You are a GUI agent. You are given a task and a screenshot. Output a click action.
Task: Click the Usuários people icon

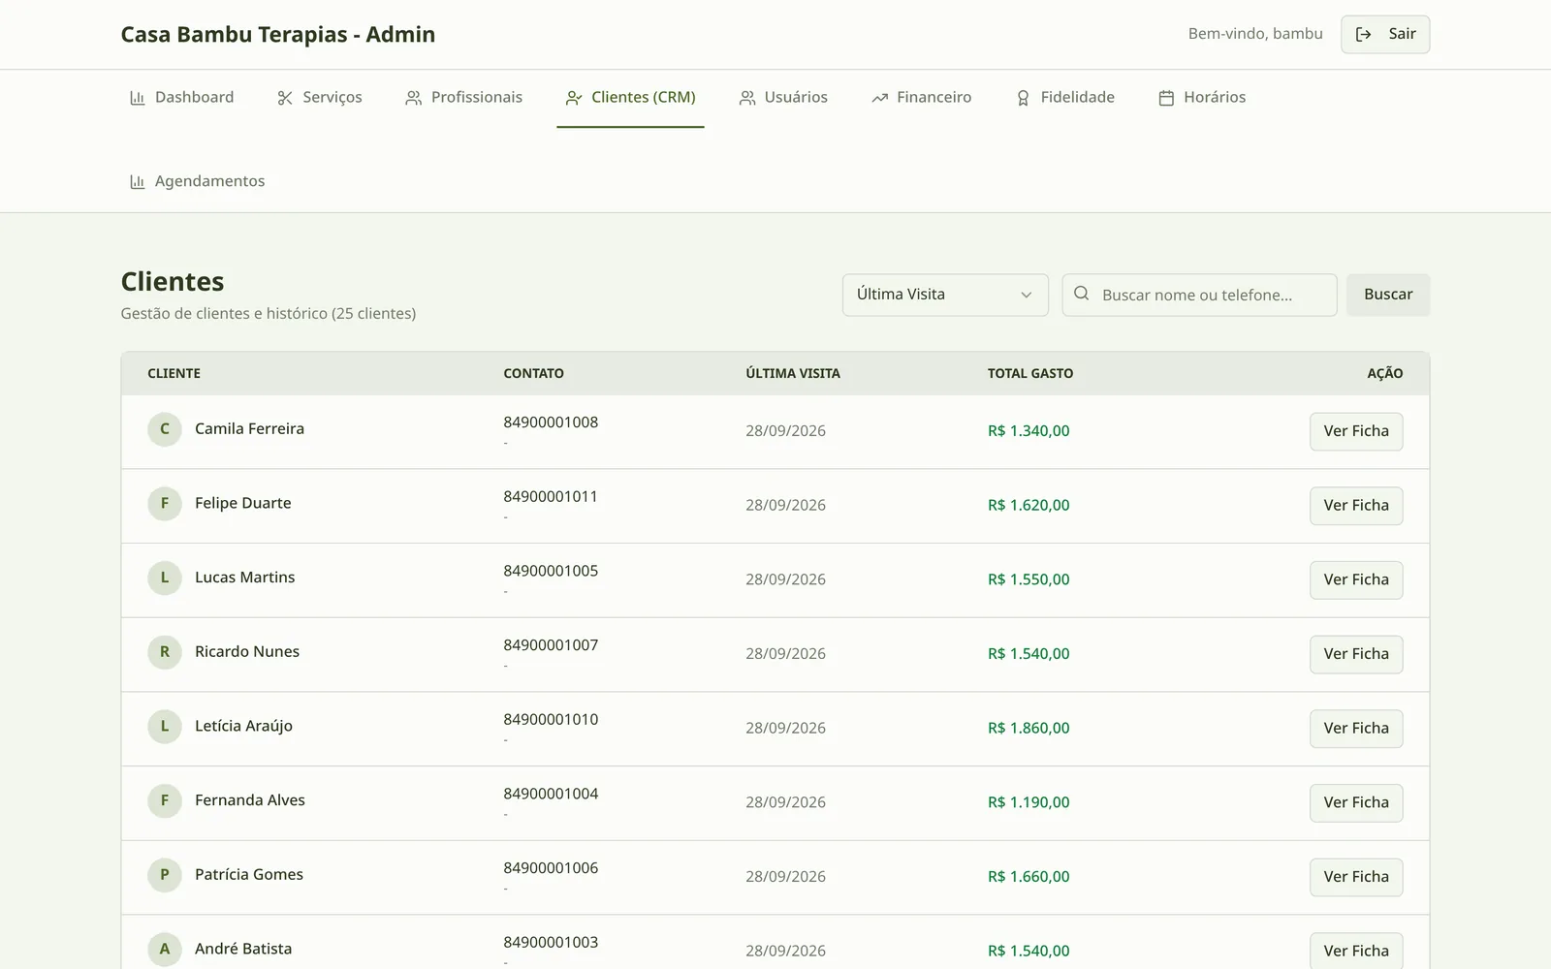[x=747, y=98]
